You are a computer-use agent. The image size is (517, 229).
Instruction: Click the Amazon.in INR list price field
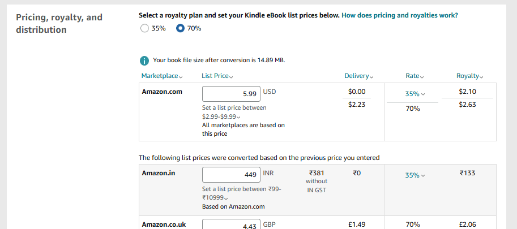coord(230,175)
